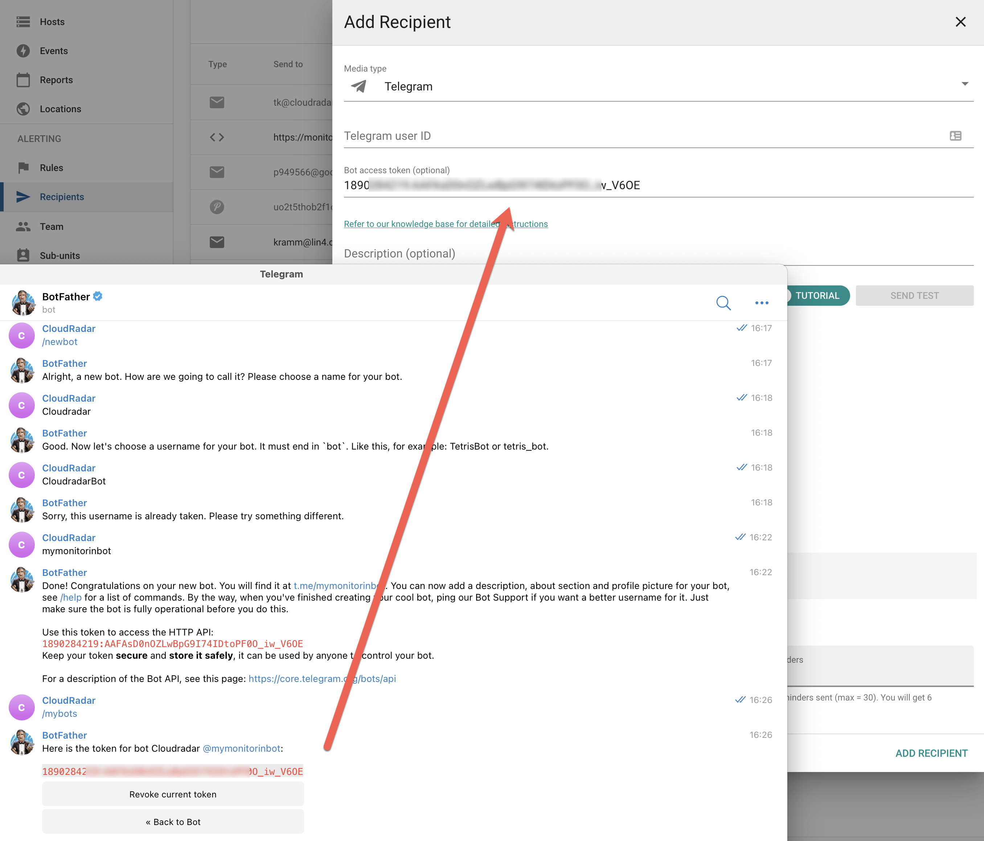
Task: Open the core.telegram.org bots API link
Action: [322, 679]
